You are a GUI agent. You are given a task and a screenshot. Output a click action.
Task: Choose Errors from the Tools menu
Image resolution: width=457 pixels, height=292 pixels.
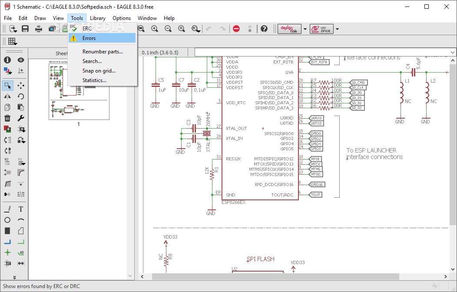tap(102, 38)
